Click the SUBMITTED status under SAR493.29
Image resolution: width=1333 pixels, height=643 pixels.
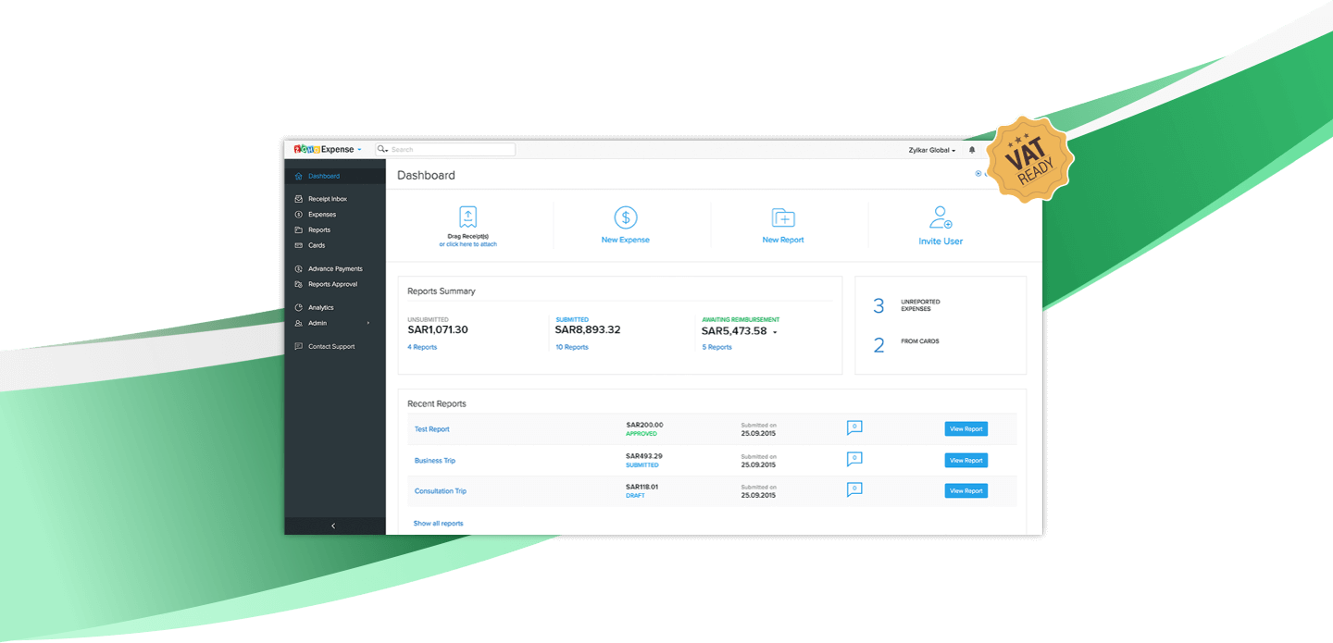pos(642,465)
